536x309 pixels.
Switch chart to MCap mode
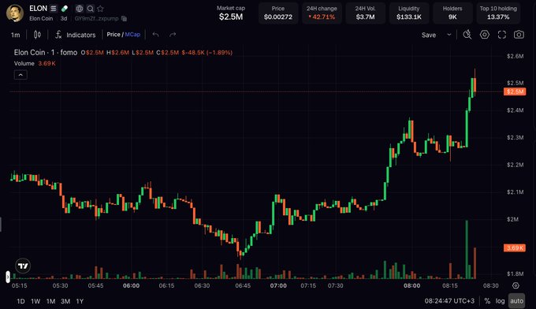coord(132,35)
